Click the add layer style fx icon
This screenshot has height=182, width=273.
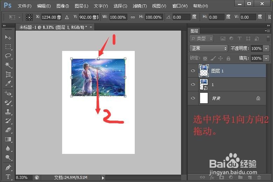click(x=212, y=178)
